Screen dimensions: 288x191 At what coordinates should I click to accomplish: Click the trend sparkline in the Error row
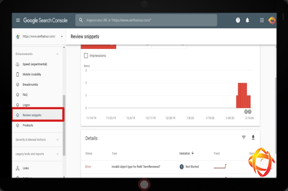click(x=220, y=166)
